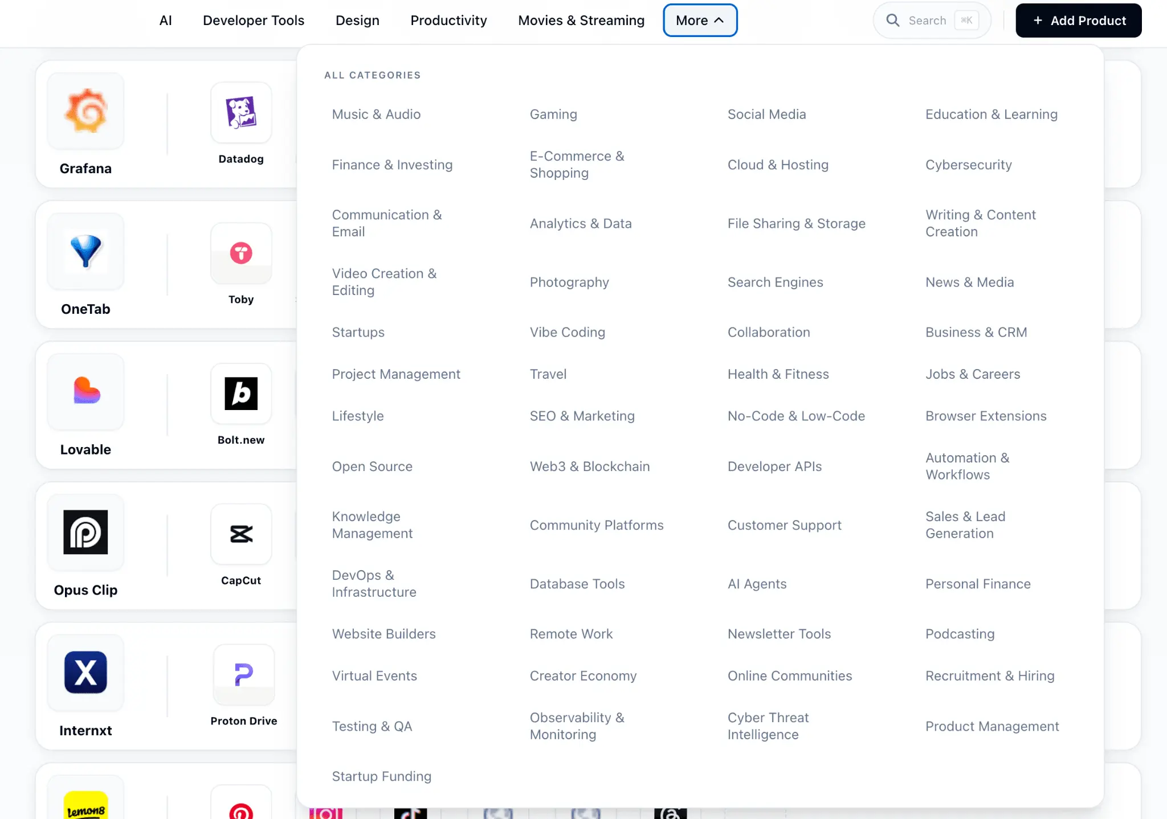Choose the Social Media category
The height and width of the screenshot is (819, 1167).
[766, 114]
